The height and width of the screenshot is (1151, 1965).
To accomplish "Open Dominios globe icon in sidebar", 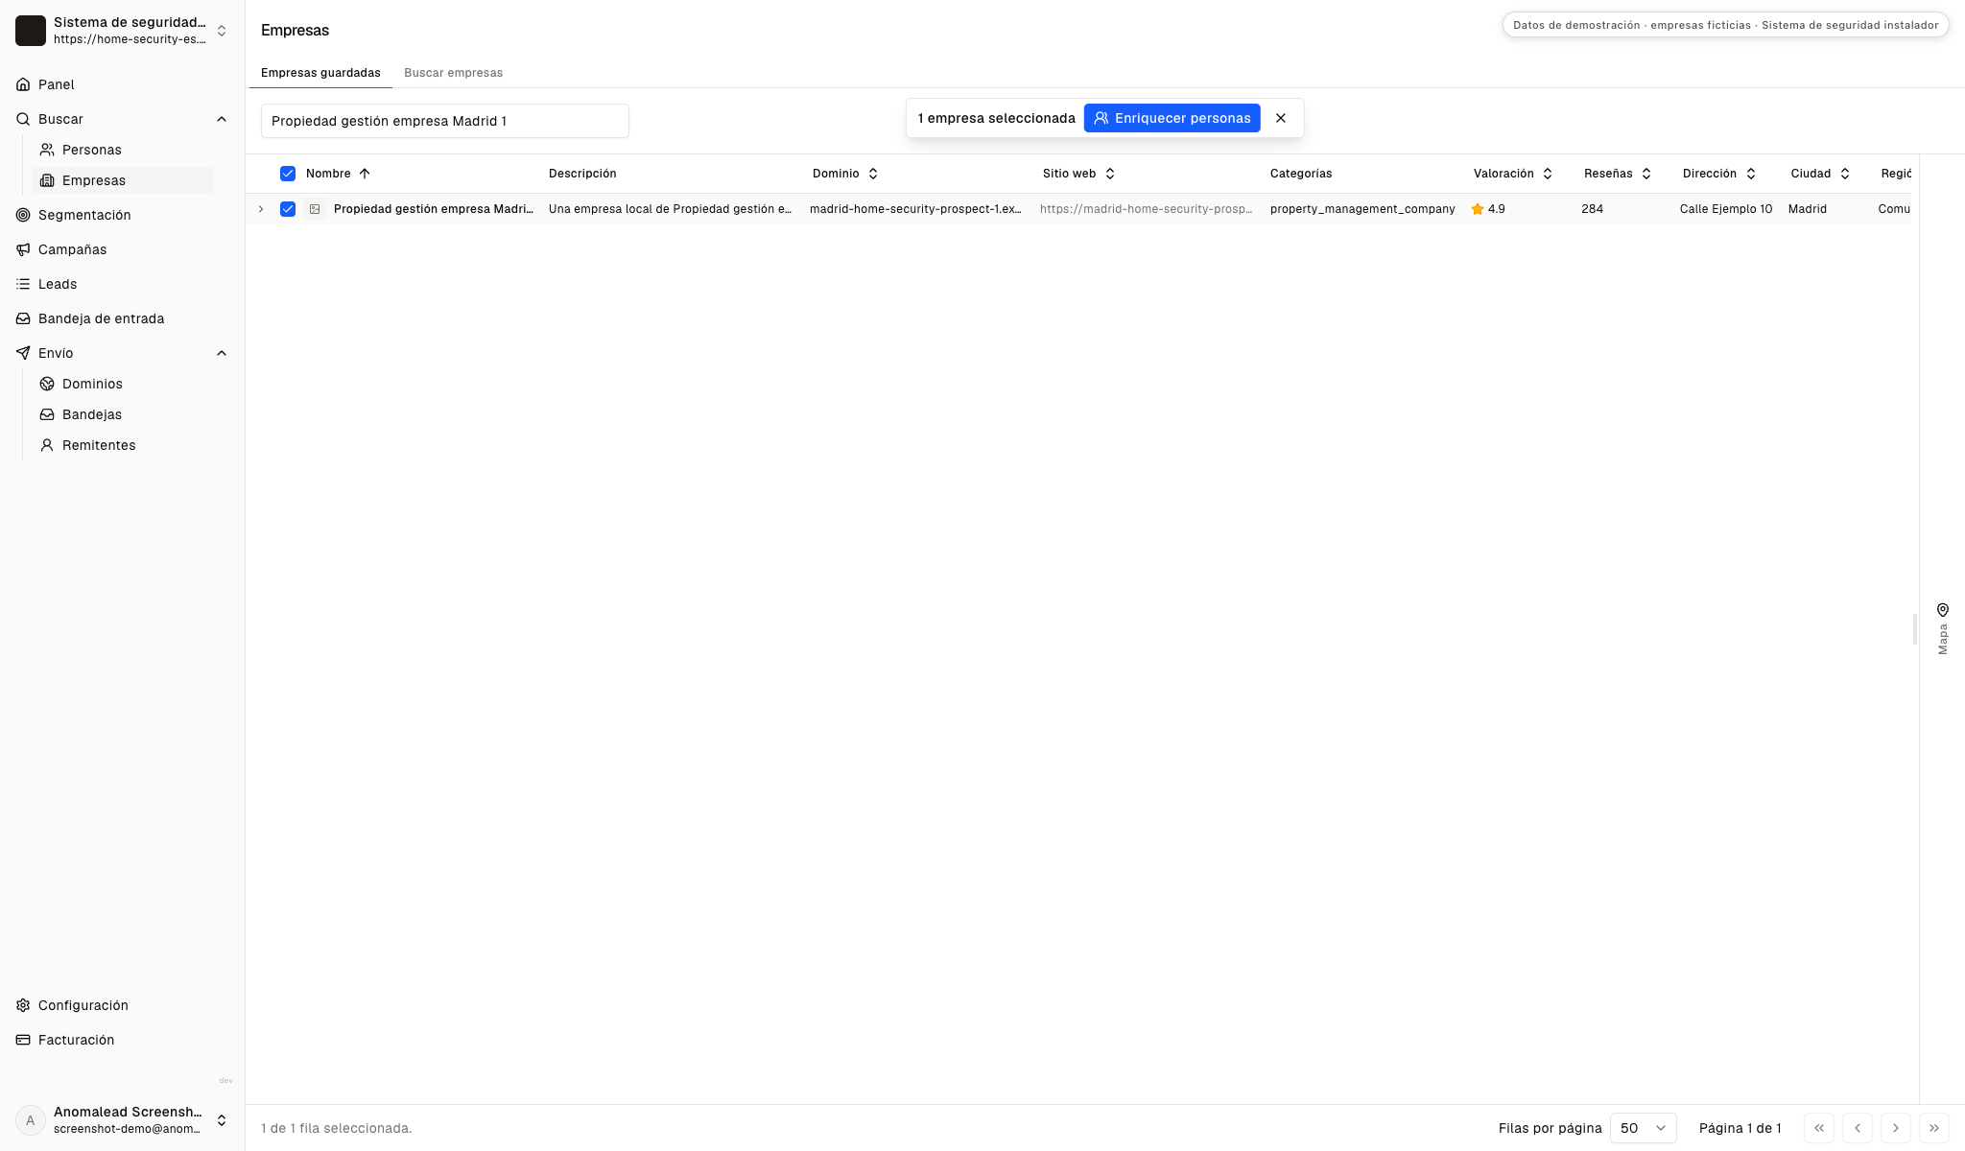I will 47,384.
